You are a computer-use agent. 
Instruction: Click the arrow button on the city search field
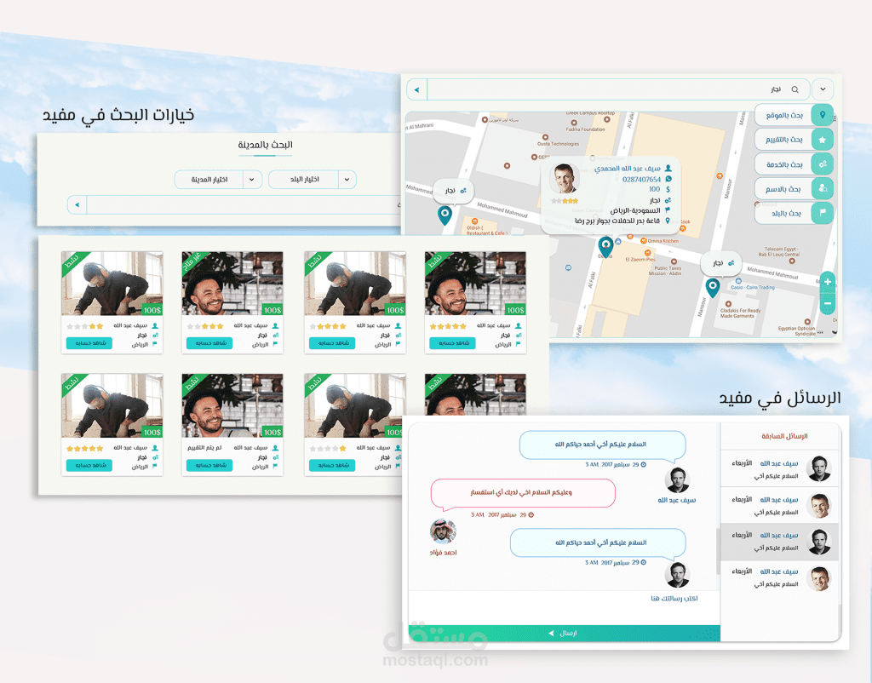coord(77,204)
